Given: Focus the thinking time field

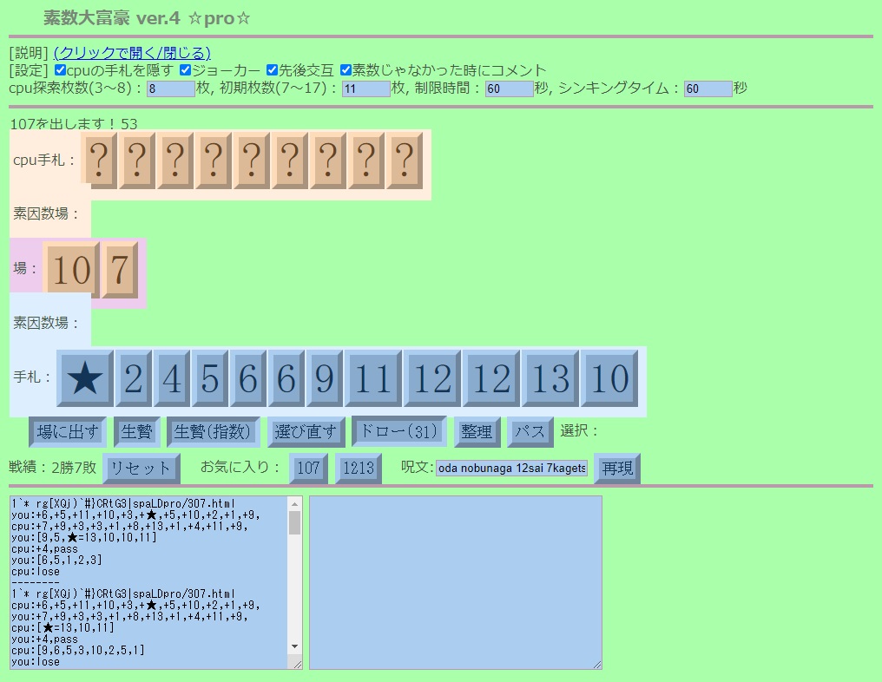Looking at the screenshot, I should coord(708,89).
